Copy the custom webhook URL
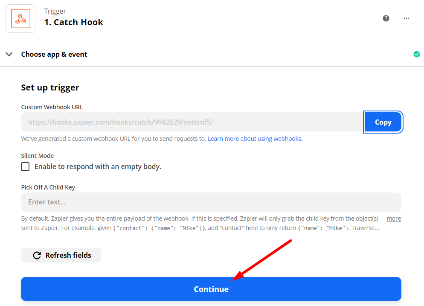This screenshot has width=424, height=306. (383, 122)
